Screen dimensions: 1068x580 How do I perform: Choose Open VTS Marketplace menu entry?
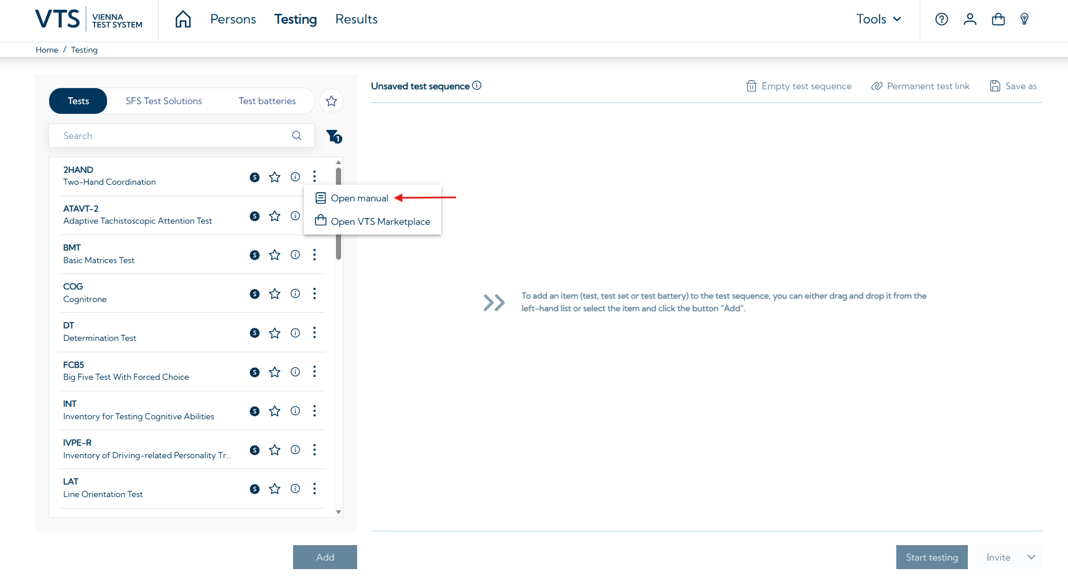[x=373, y=221]
